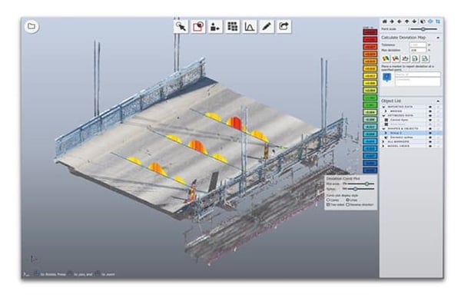Open the folder icon in top-left corner

click(x=32, y=26)
